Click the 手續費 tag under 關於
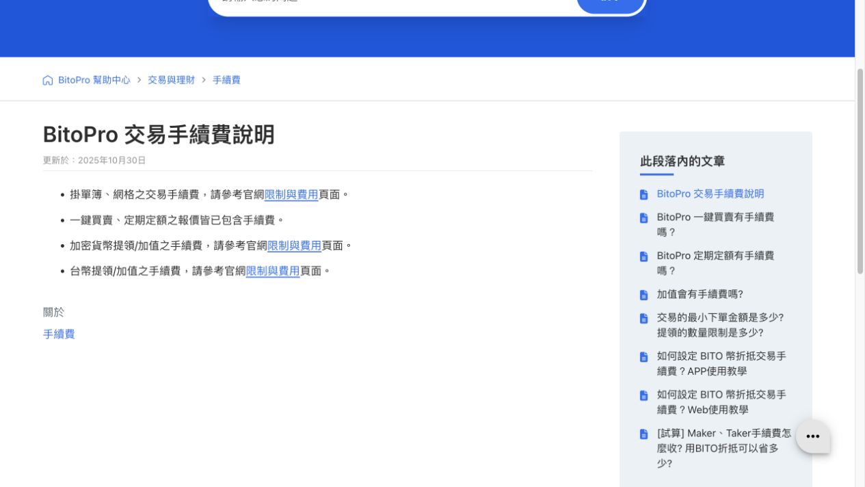 (59, 334)
